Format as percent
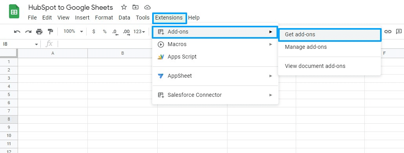 (105, 32)
